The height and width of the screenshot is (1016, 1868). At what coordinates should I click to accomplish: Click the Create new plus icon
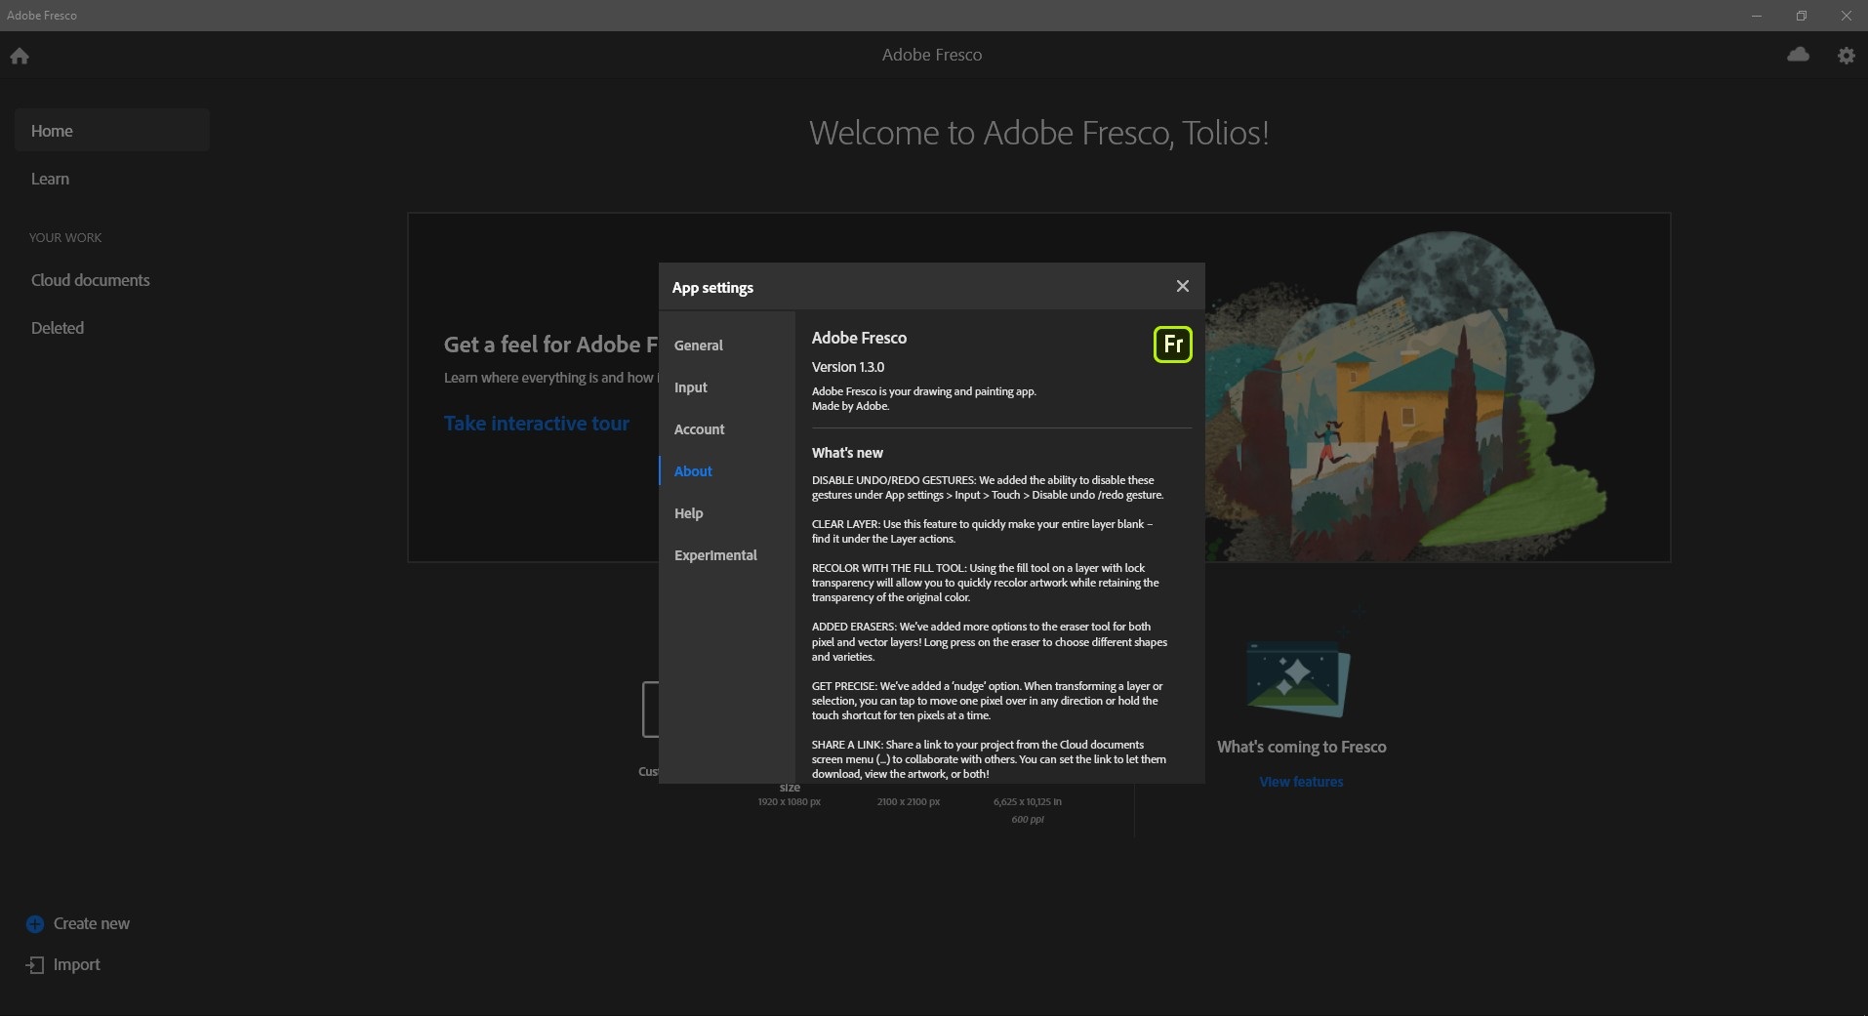tap(35, 923)
